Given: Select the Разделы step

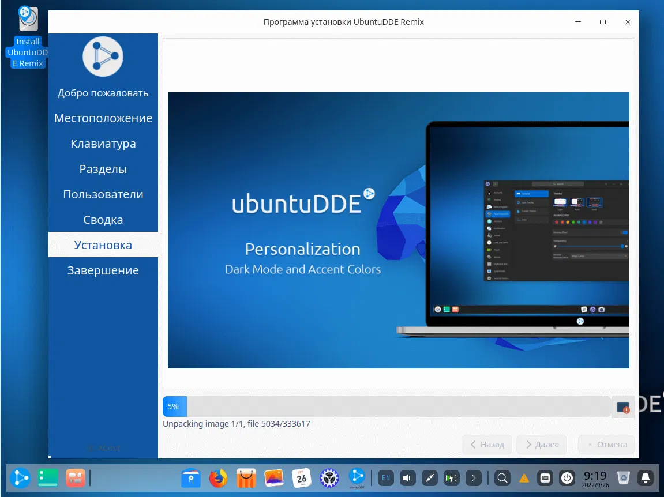Looking at the screenshot, I should point(103,169).
